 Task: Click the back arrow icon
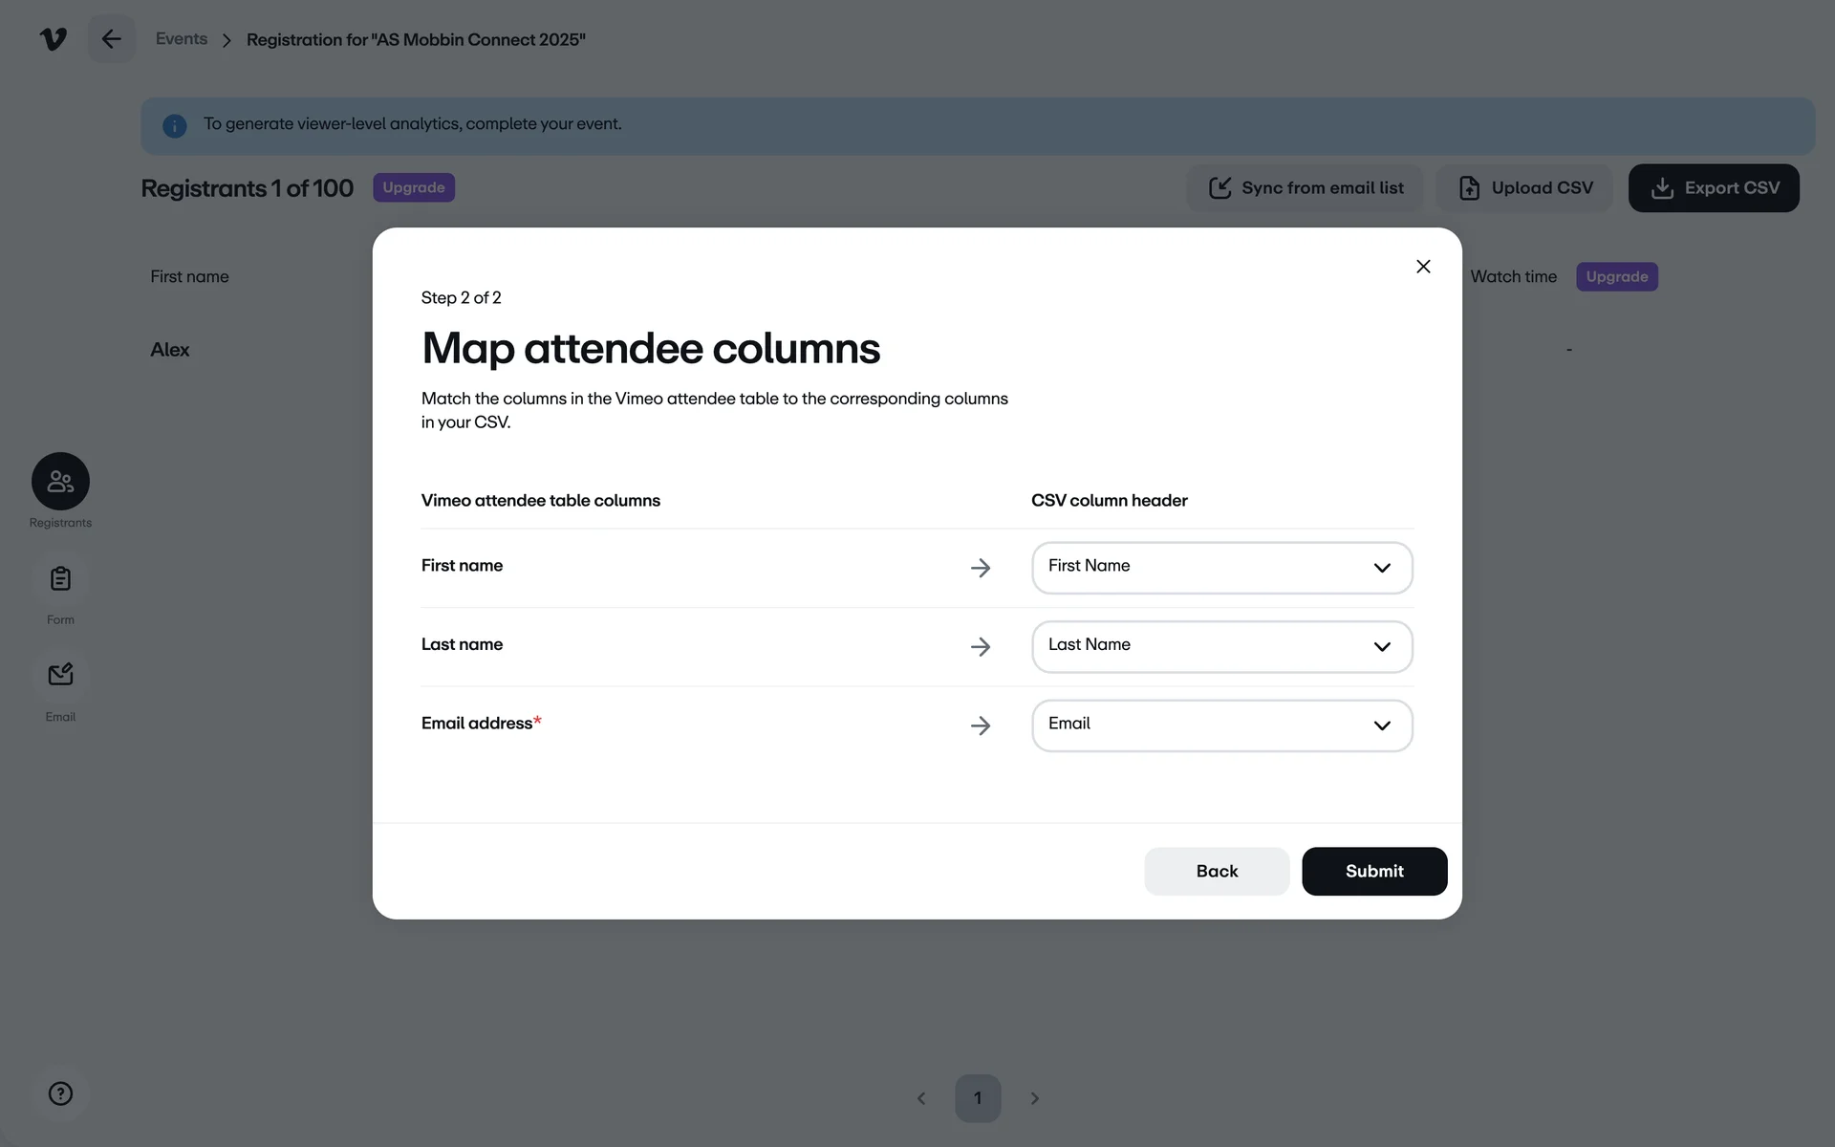pos(112,39)
